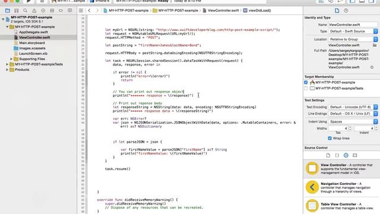Click the Indent width field
The image size is (380, 214).
pyautogui.click(x=364, y=128)
